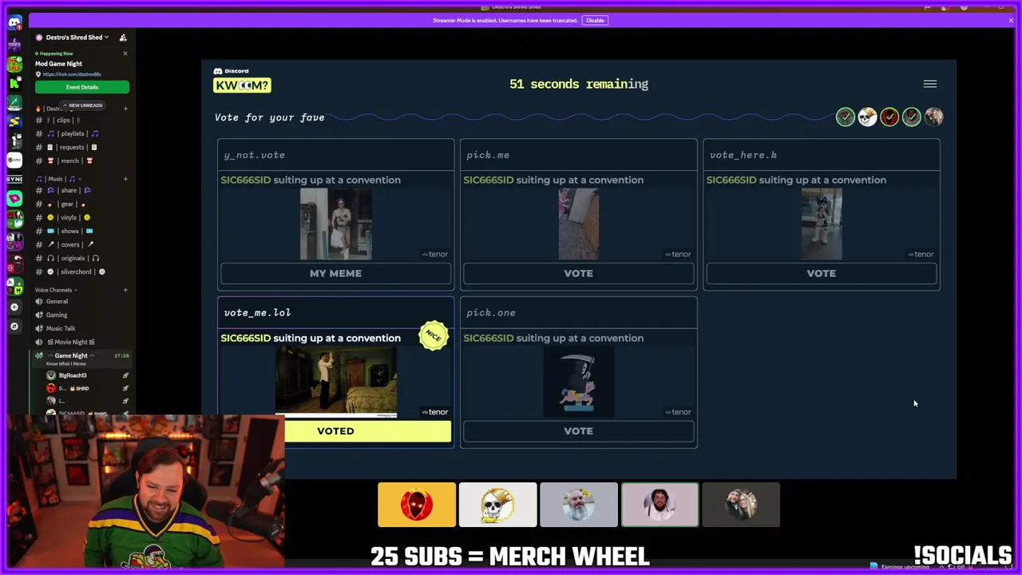Click invite people icon beside server name
This screenshot has height=575, width=1022.
(x=123, y=38)
